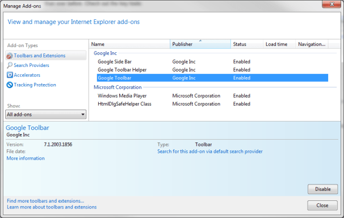Click the Status column header
The width and height of the screenshot is (344, 218).
coord(247,44)
